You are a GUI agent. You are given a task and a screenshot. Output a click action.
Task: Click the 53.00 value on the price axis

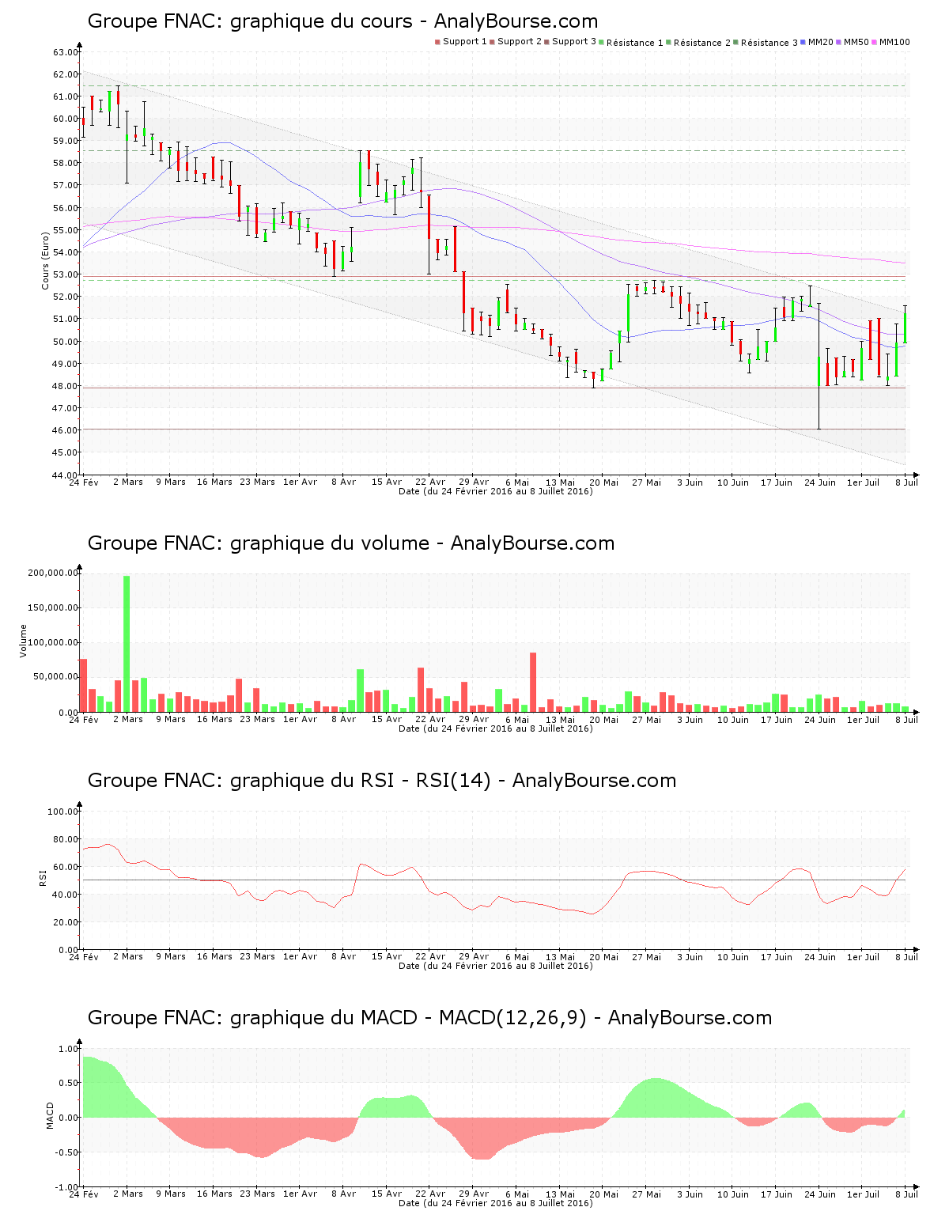pos(66,274)
